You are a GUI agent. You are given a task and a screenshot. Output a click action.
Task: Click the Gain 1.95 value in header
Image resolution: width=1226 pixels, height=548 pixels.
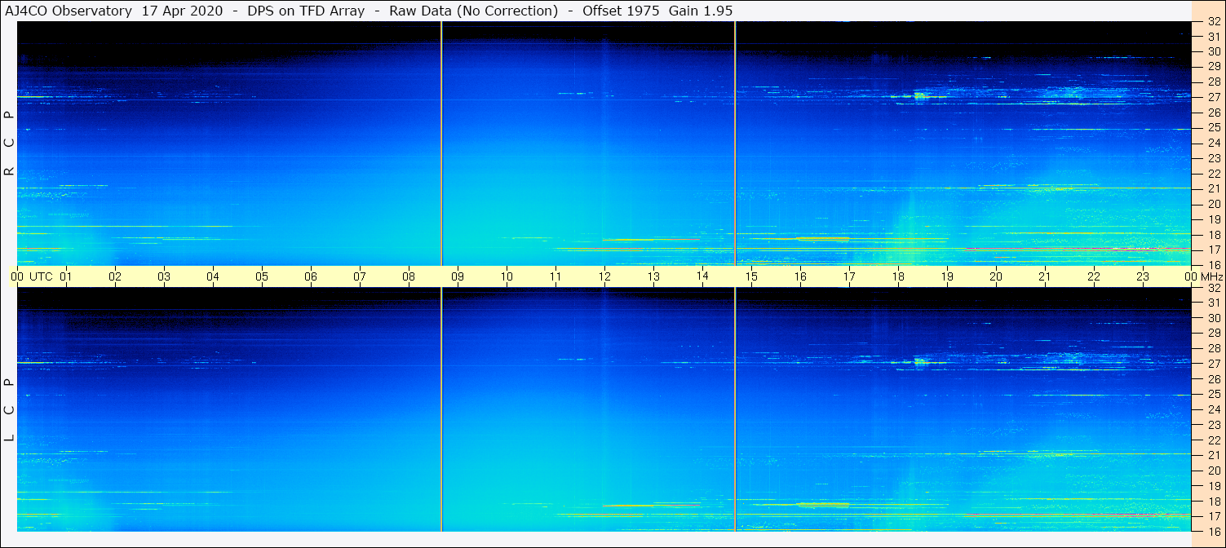click(x=701, y=11)
